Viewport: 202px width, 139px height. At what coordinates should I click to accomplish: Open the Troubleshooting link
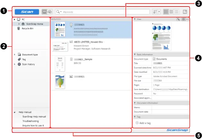pyautogui.click(x=30, y=121)
